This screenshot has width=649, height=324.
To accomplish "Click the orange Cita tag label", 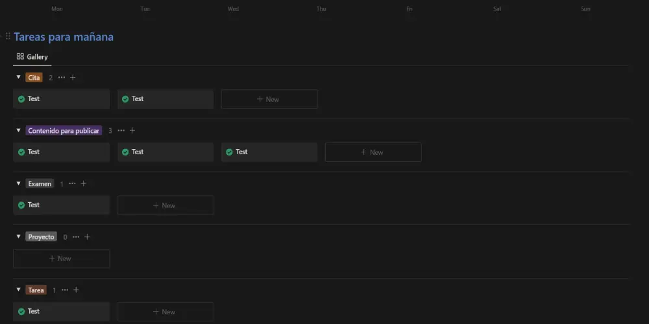I will tap(34, 78).
